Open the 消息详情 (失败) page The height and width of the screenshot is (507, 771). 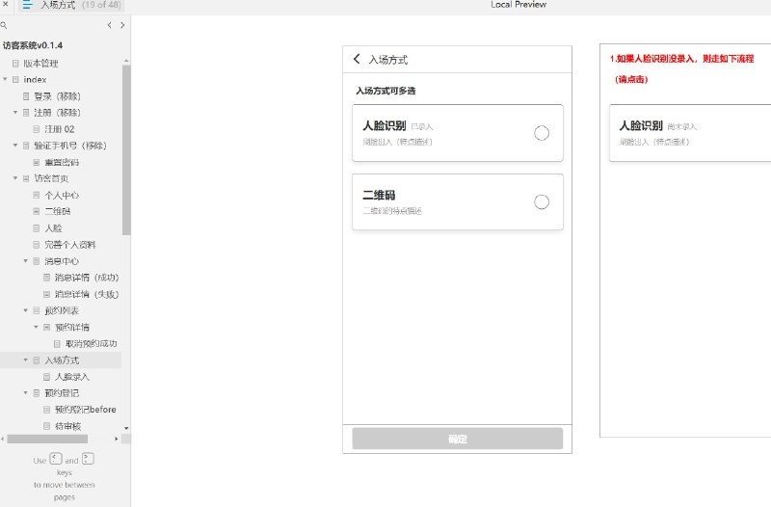click(87, 294)
